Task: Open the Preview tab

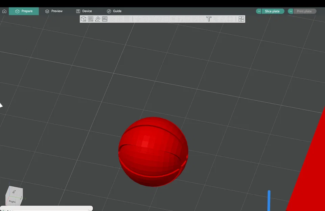Action: tap(54, 11)
